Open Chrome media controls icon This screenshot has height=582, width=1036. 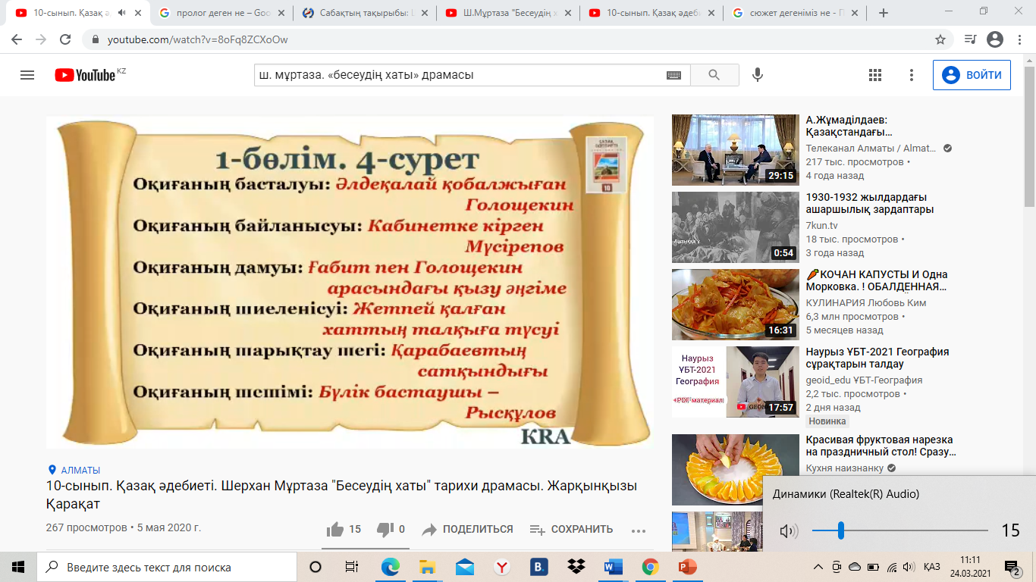pyautogui.click(x=970, y=39)
